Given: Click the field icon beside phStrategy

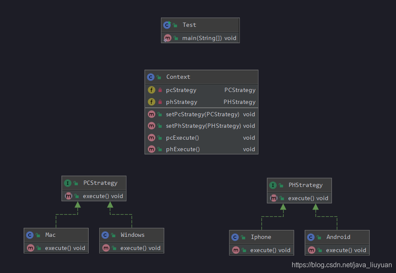Looking at the screenshot, I should coord(152,102).
